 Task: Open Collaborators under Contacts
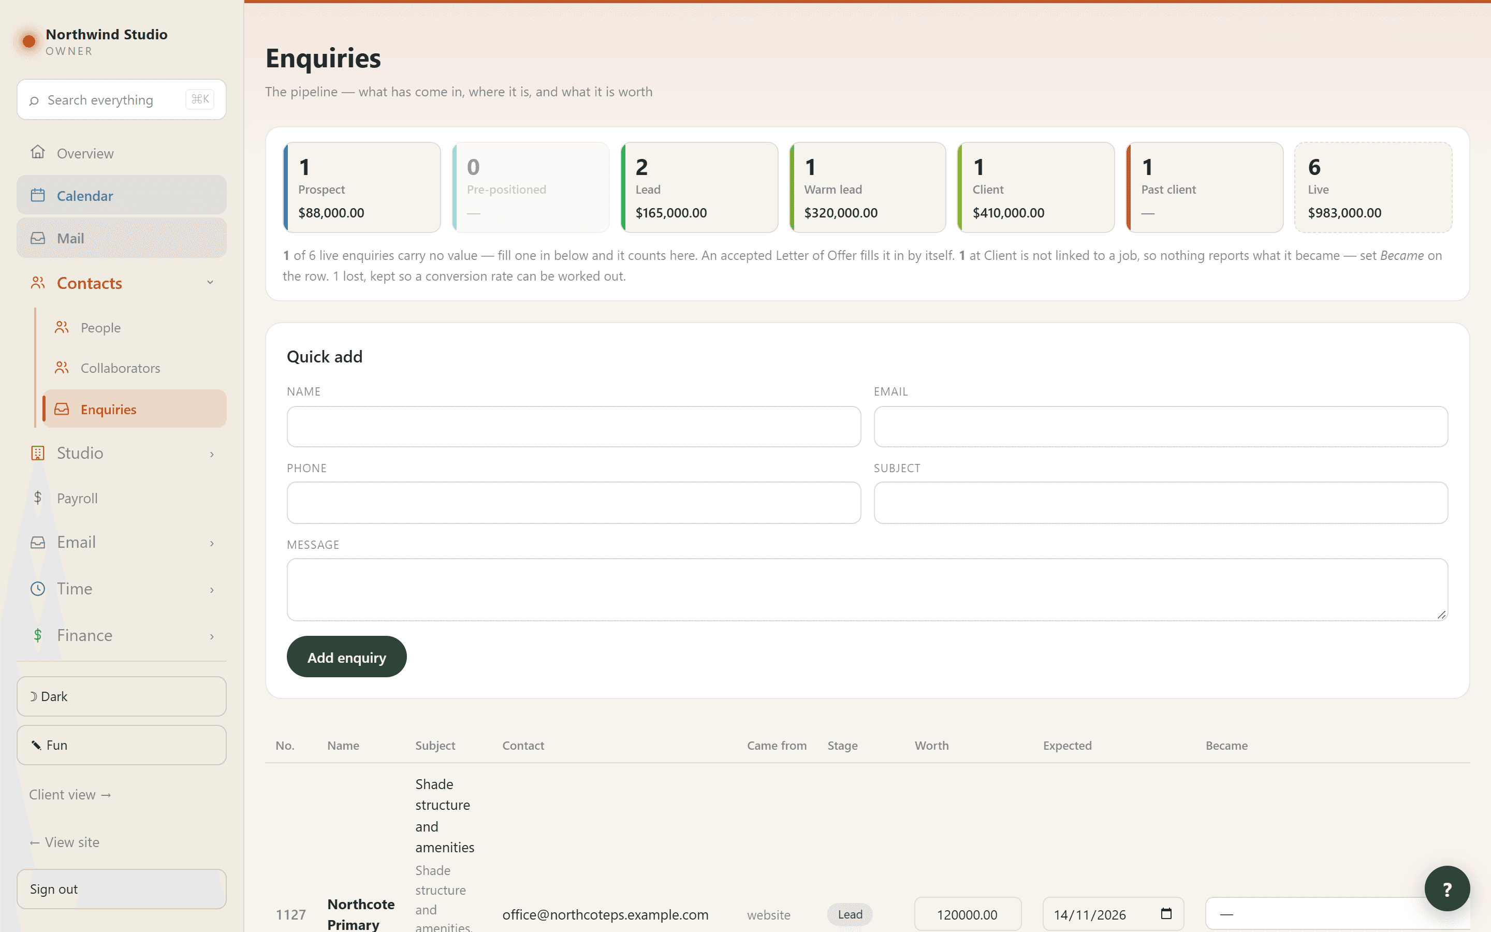pos(134,368)
